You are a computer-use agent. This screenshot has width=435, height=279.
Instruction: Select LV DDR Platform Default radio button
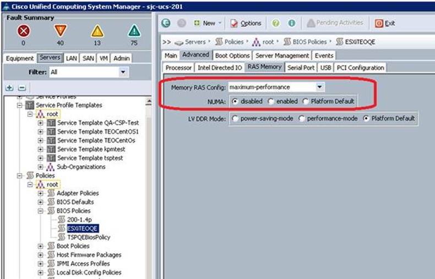tap(366, 119)
